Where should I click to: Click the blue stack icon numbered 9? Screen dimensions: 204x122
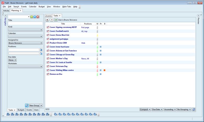click(95, 114)
